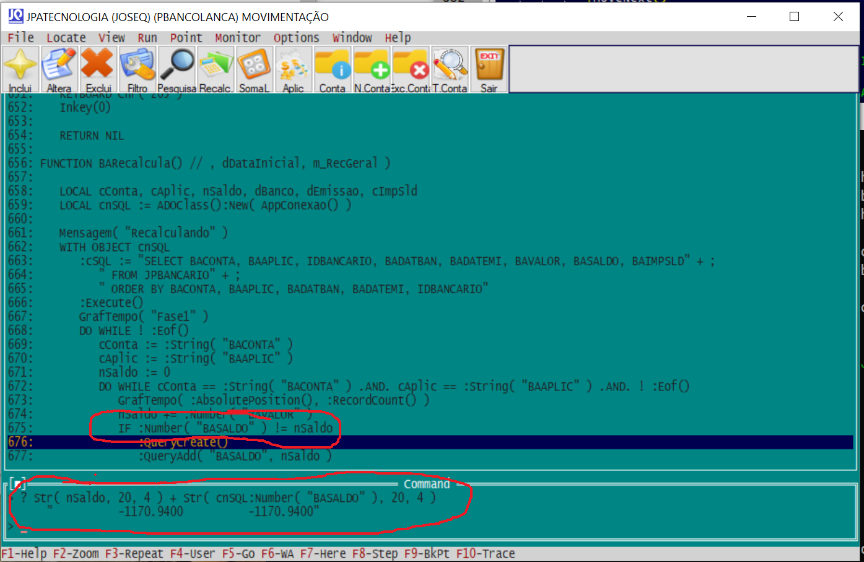This screenshot has height=562, width=864.
Task: Click F1-Help in the function key bar
Action: coord(24,553)
